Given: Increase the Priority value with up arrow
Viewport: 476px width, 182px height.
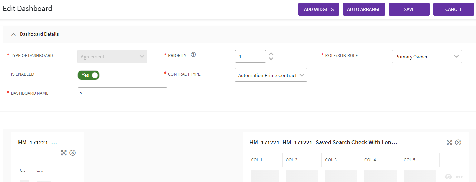Looking at the screenshot, I should 271,54.
